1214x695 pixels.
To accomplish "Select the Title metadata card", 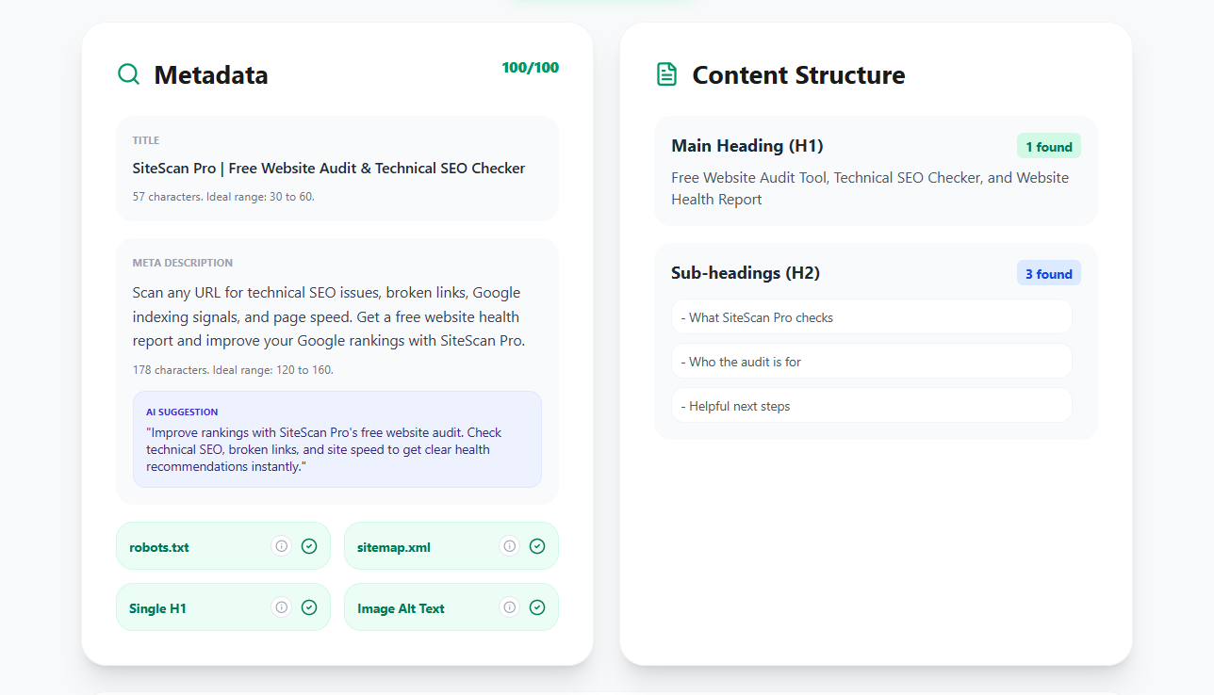I will coord(336,169).
